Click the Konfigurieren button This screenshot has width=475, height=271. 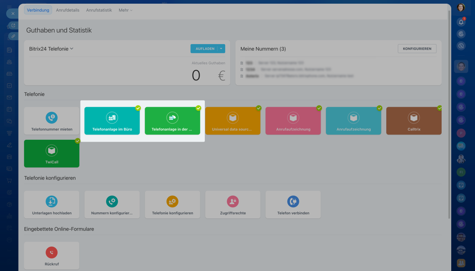(x=417, y=49)
